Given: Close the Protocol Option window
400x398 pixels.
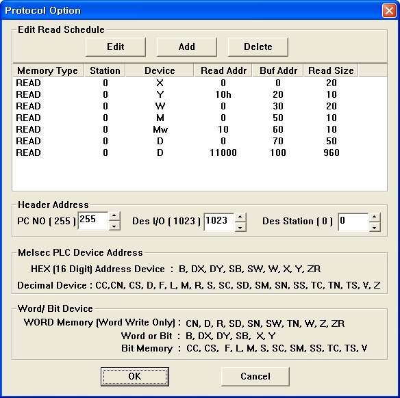Looking at the screenshot, I should tap(389, 11).
